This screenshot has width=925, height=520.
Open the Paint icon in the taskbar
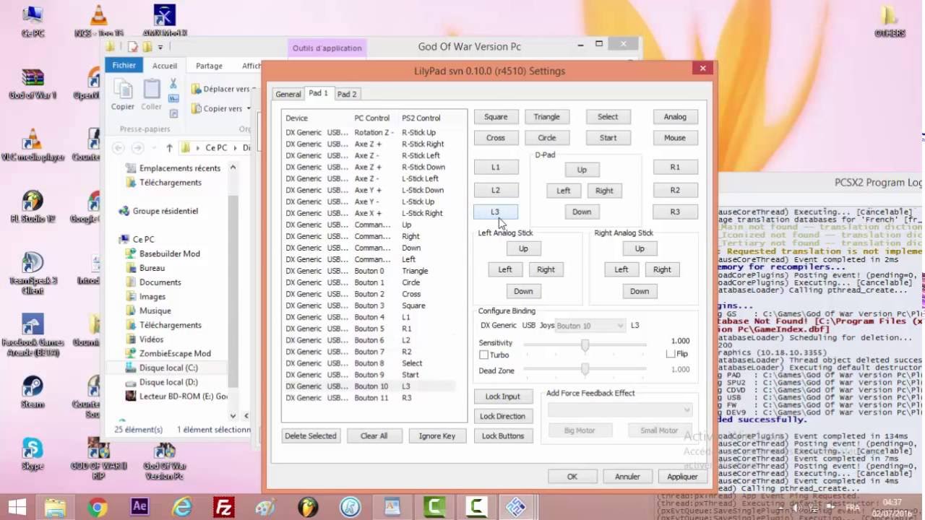[x=265, y=508]
